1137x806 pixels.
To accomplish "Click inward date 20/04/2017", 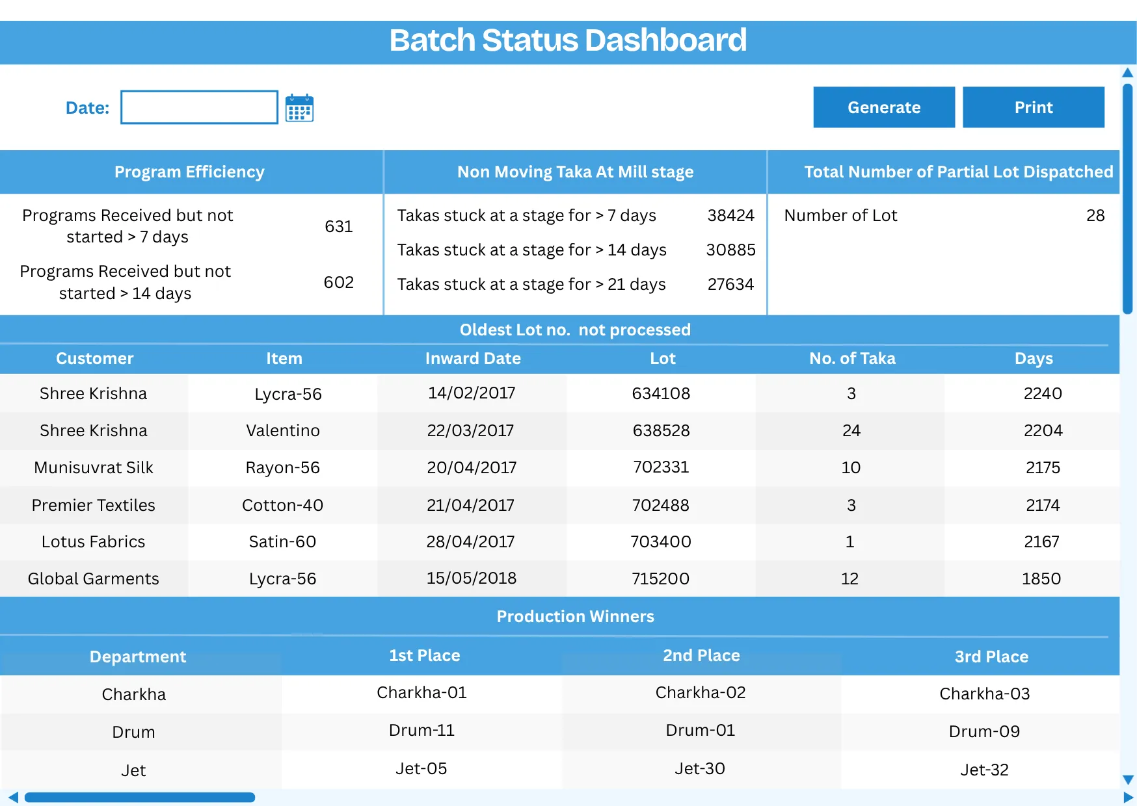I will (x=472, y=467).
